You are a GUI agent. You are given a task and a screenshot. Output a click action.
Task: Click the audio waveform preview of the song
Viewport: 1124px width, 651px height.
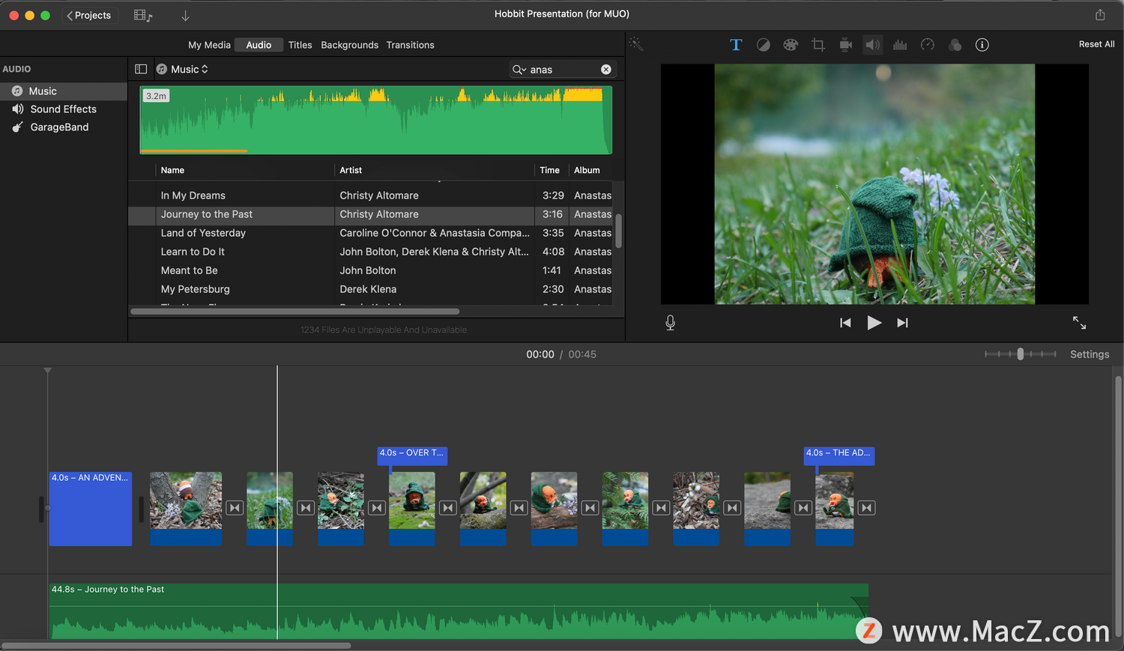pyautogui.click(x=376, y=120)
